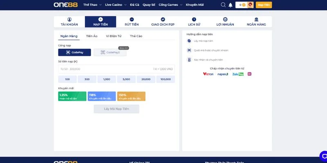This screenshot has width=327, height=163.
Task: Select the Ngân Hàng deposit method tab
Action: 69,36
